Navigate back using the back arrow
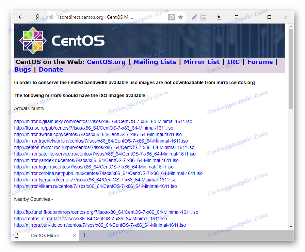This screenshot has height=252, width=305. pyautogui.click(x=20, y=17)
